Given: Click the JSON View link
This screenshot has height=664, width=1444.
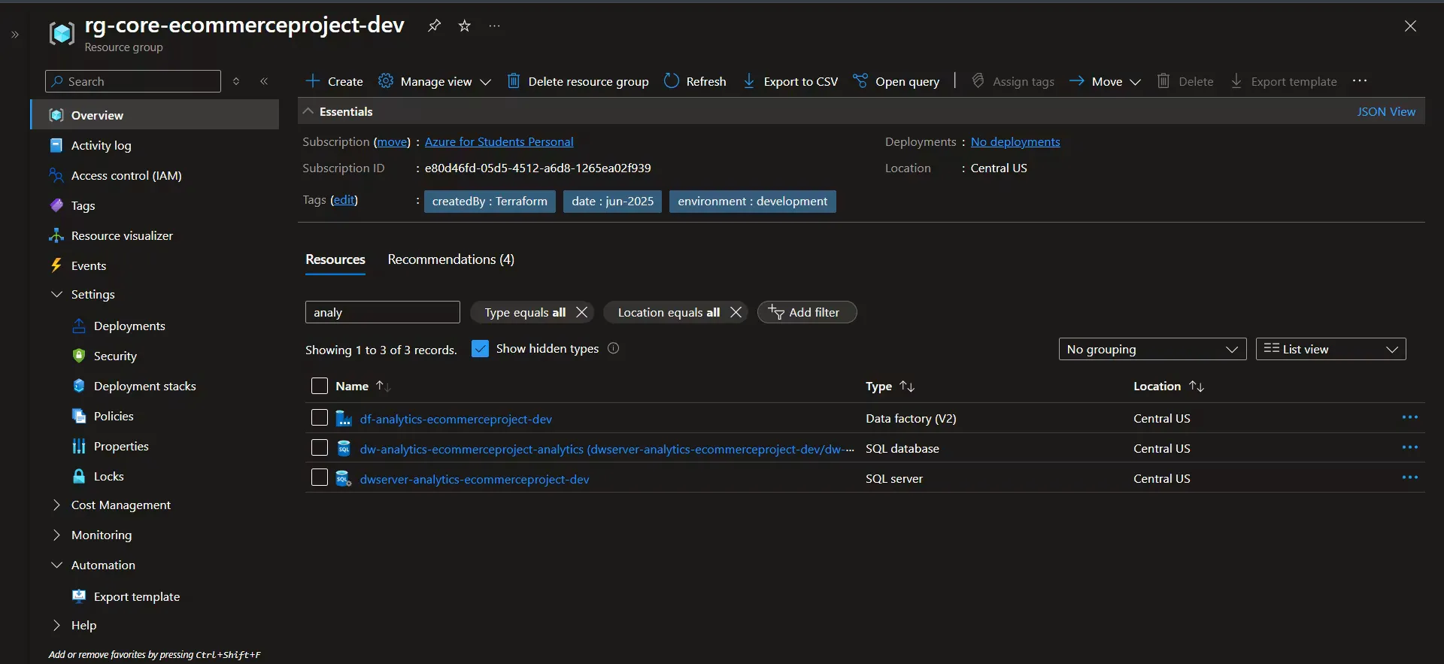Looking at the screenshot, I should [x=1385, y=111].
